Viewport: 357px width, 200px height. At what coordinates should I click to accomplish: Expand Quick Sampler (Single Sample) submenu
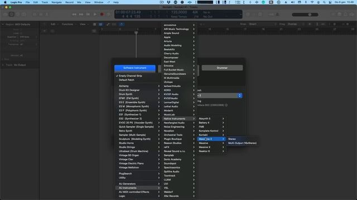point(137,127)
